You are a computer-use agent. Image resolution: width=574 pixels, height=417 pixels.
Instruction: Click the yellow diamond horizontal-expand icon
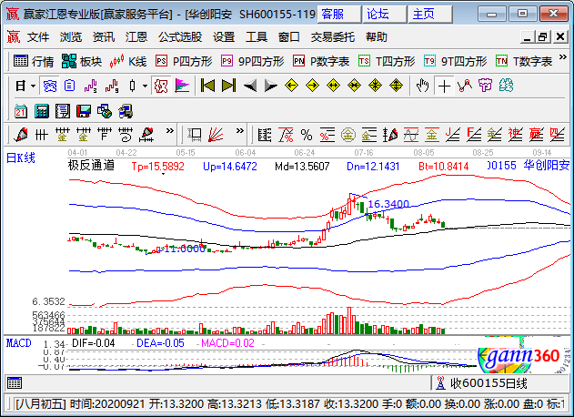tap(333, 86)
